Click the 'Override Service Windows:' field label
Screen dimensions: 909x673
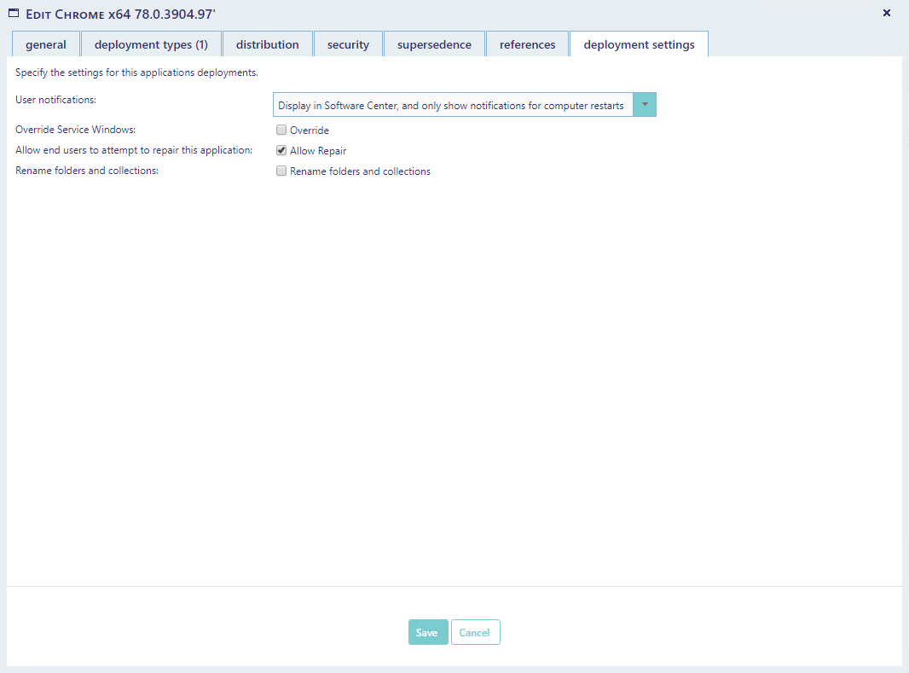[x=76, y=130]
